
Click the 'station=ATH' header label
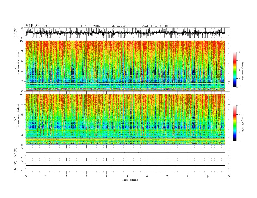coord(120,26)
